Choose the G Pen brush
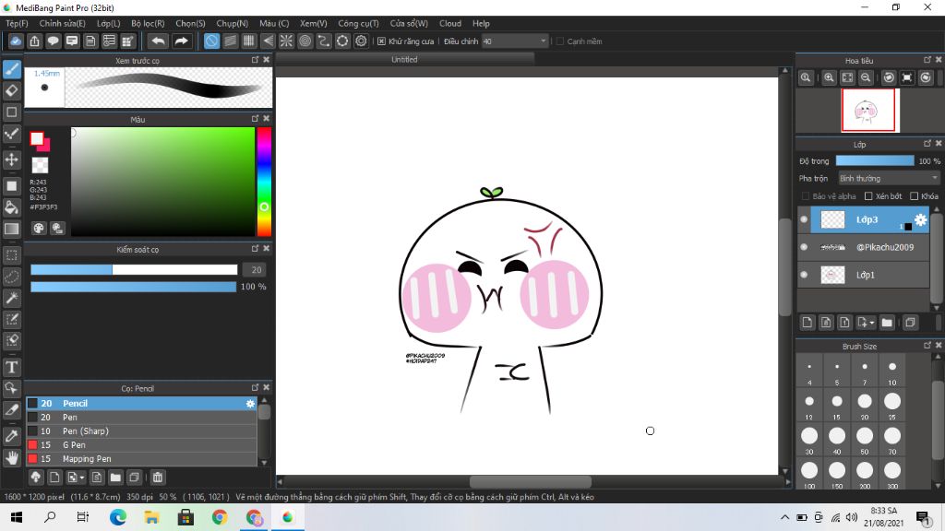945x531 pixels. (141, 445)
